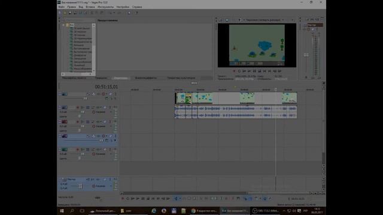Pause playback in timeline transport bar
Screen dimensions: 383x215
(143, 199)
